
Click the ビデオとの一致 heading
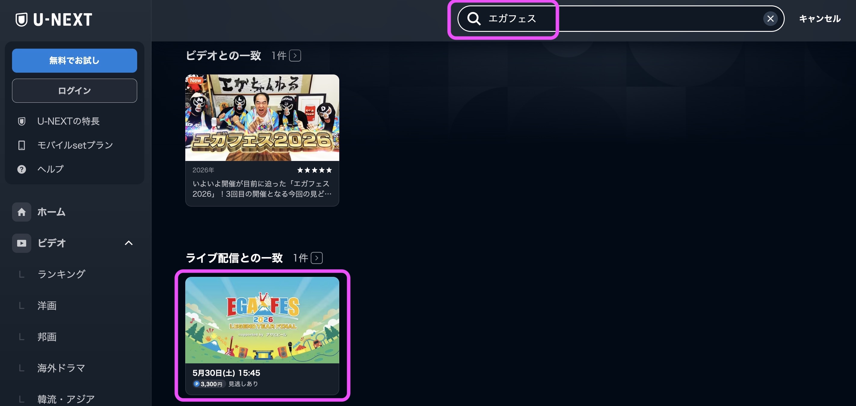(223, 56)
